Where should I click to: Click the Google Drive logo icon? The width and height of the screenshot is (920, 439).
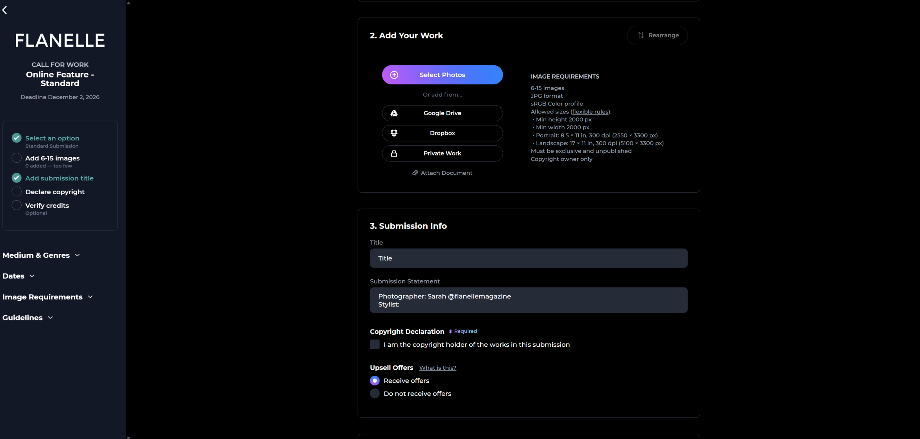coord(394,113)
